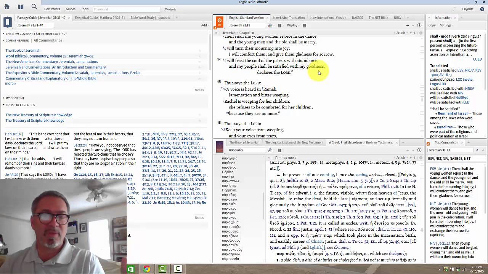
Task: Select παρ-ουσία in the lexicon word list
Action: point(230,259)
